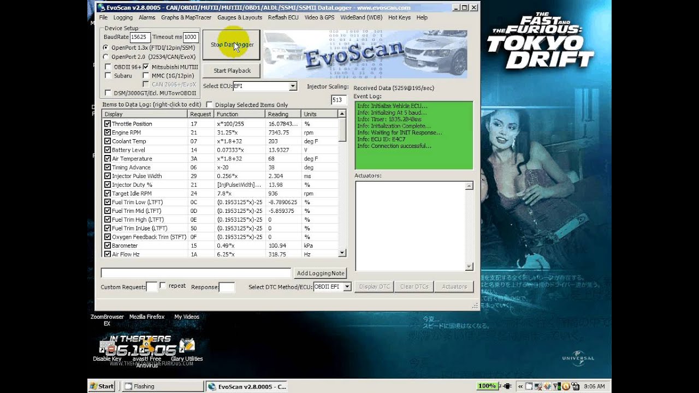Open the Help menu

click(422, 17)
